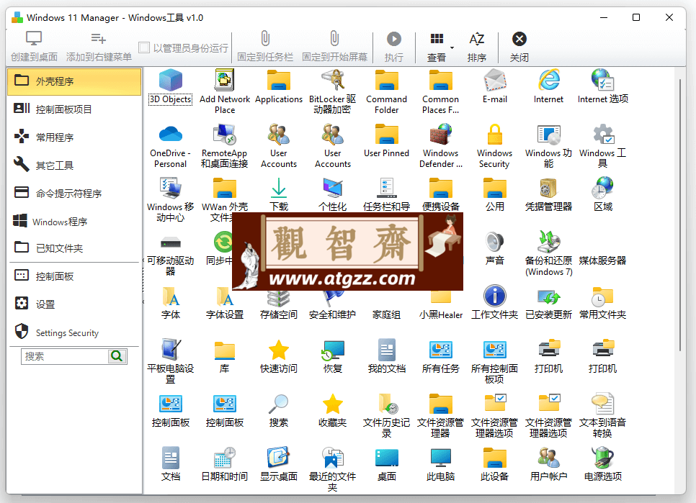Select Windows程序 in the sidebar
This screenshot has height=503, width=696.
click(x=74, y=221)
